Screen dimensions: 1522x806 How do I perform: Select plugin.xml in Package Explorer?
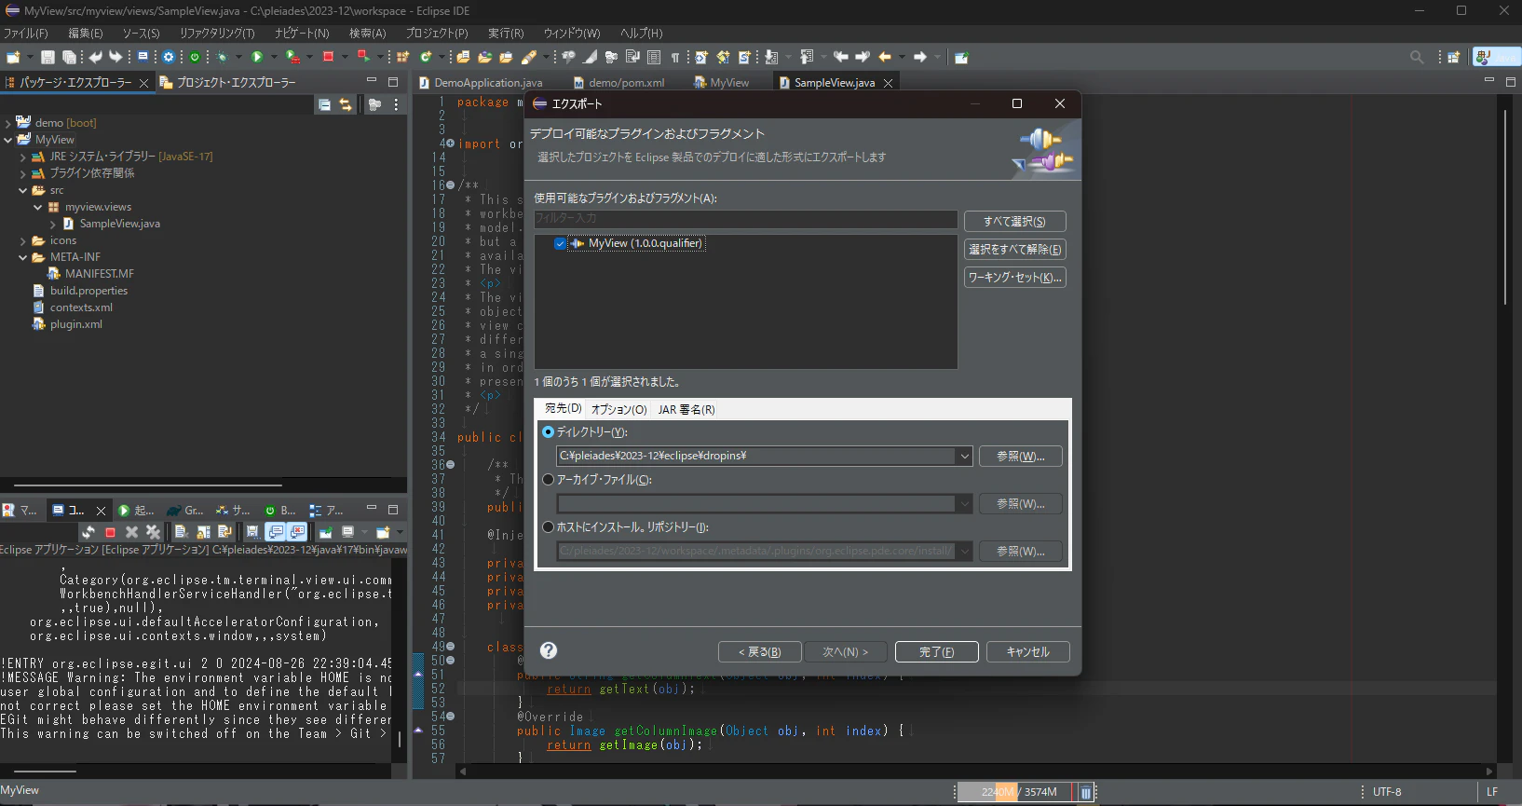tap(76, 324)
